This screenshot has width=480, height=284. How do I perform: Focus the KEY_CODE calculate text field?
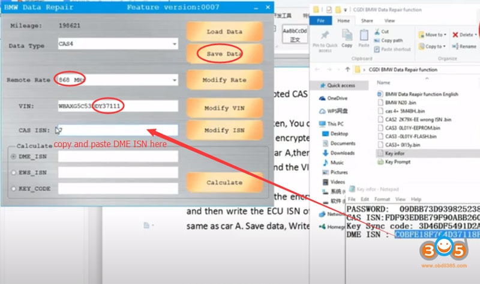click(x=118, y=189)
